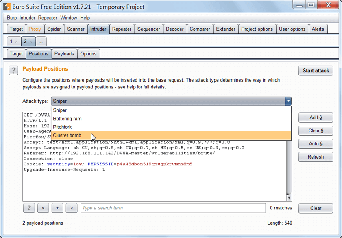Screen dimensions: 342x238
Task: Go to previous search match
Action: 43,208
